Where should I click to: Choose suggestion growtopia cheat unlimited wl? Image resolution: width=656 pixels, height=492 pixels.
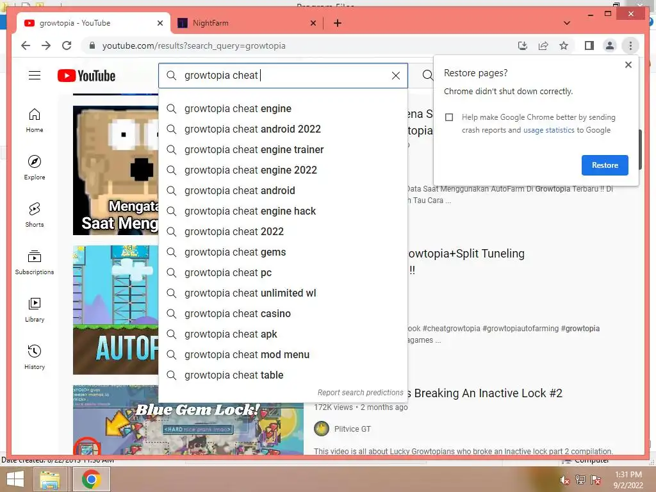pos(283,293)
